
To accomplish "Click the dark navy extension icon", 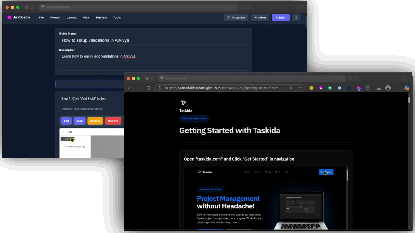I will tap(349, 88).
